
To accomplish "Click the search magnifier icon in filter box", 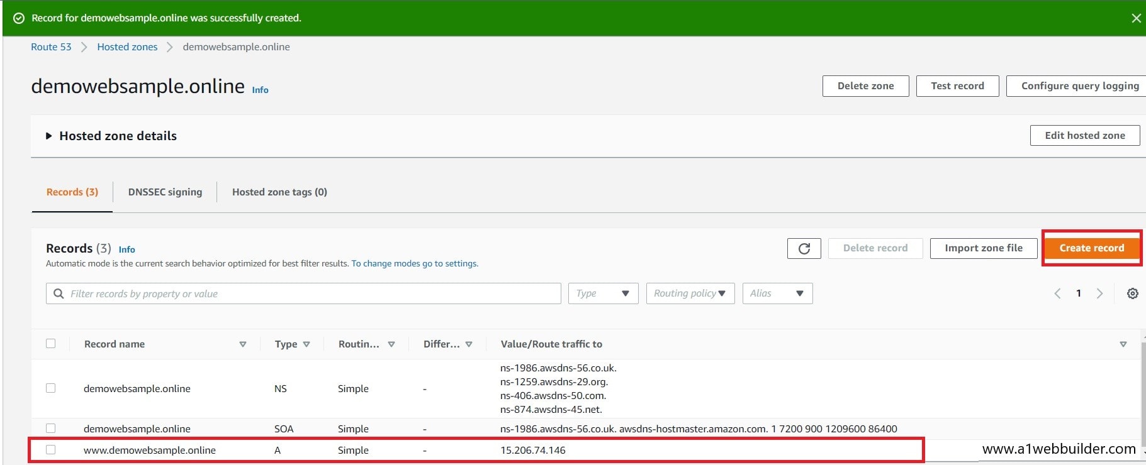I will [x=59, y=293].
